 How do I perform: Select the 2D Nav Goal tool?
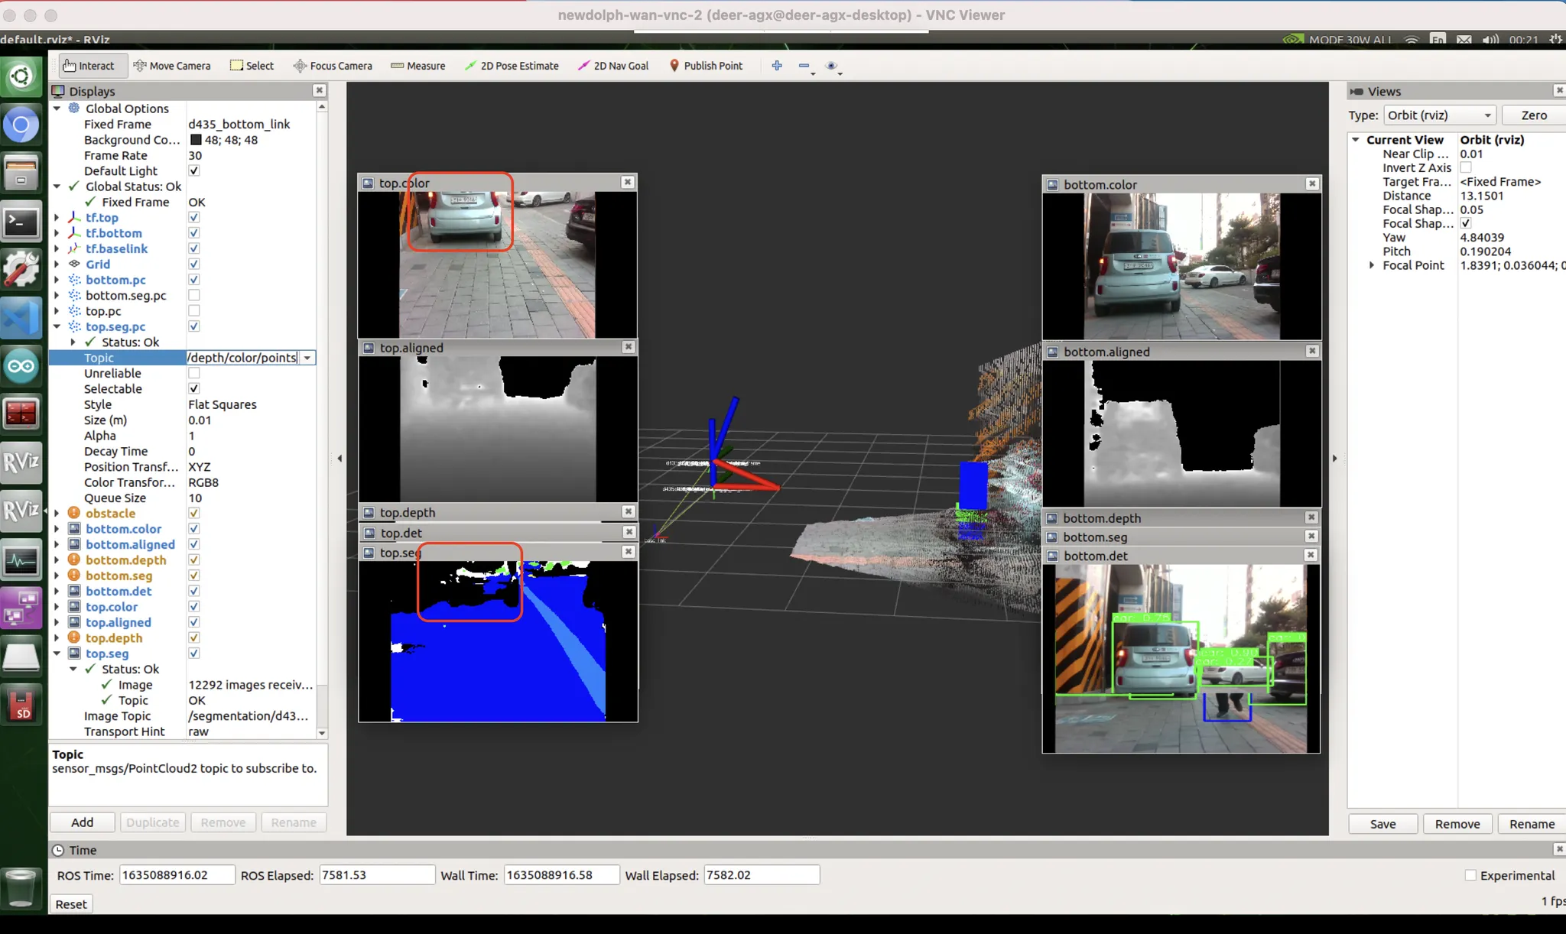[613, 66]
